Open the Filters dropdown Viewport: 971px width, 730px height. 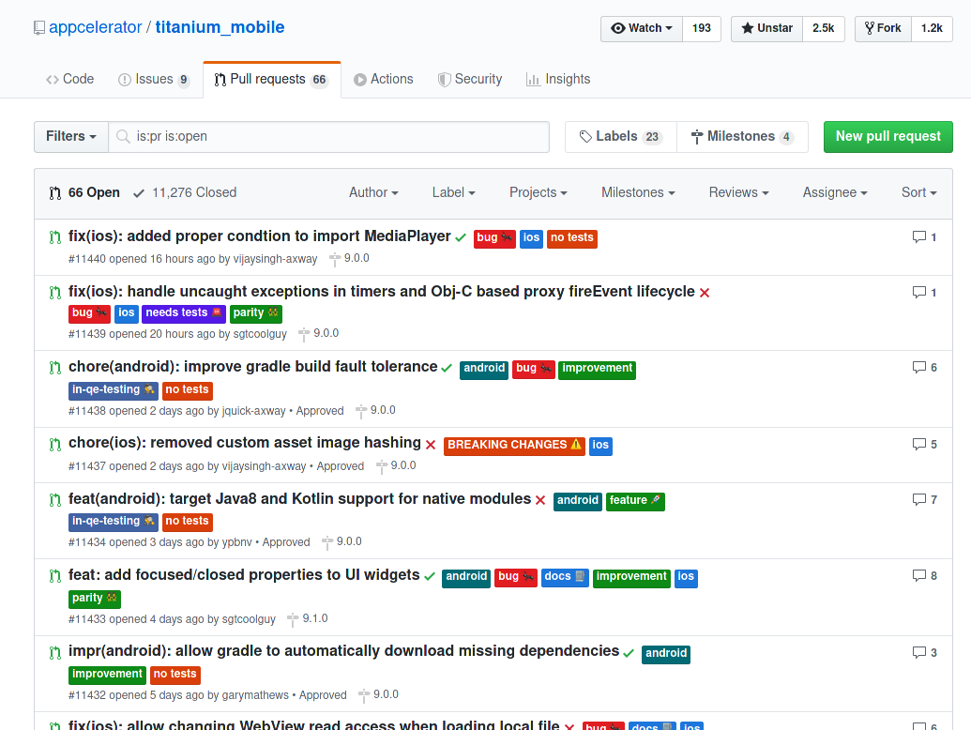pos(71,136)
